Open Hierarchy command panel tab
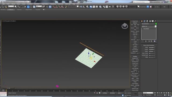 (x=147, y=21)
